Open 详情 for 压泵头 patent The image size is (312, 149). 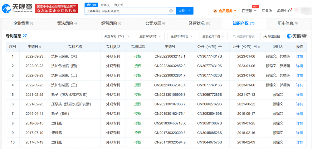tap(300, 104)
